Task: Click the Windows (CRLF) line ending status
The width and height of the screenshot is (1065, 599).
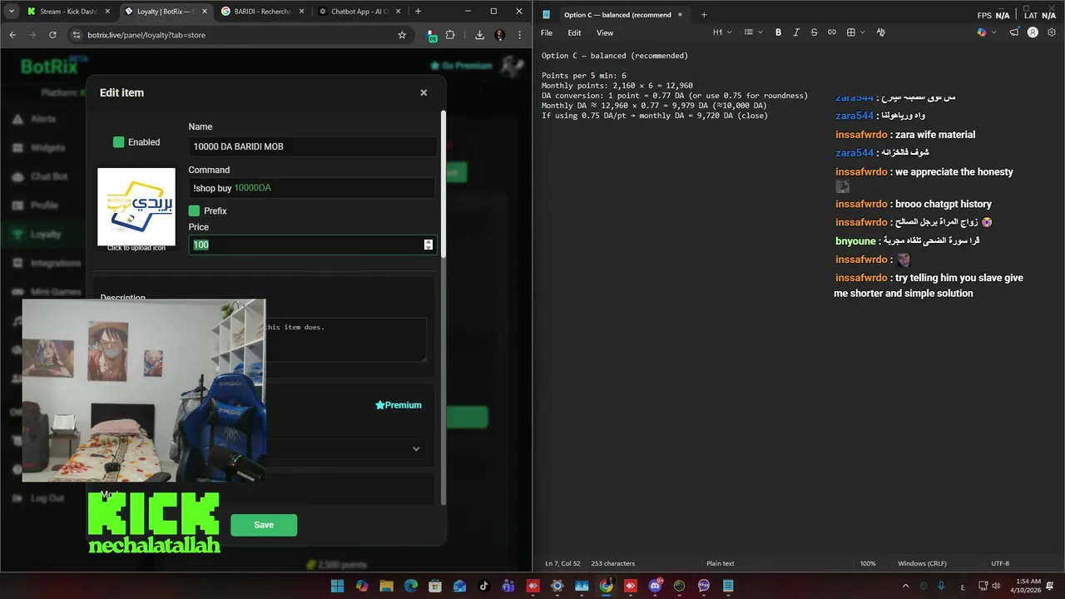Action: coord(922,563)
